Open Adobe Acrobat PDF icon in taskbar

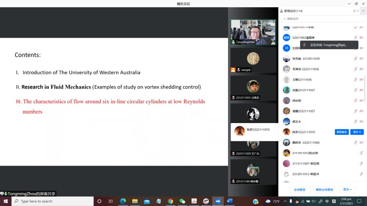[x=194, y=201]
